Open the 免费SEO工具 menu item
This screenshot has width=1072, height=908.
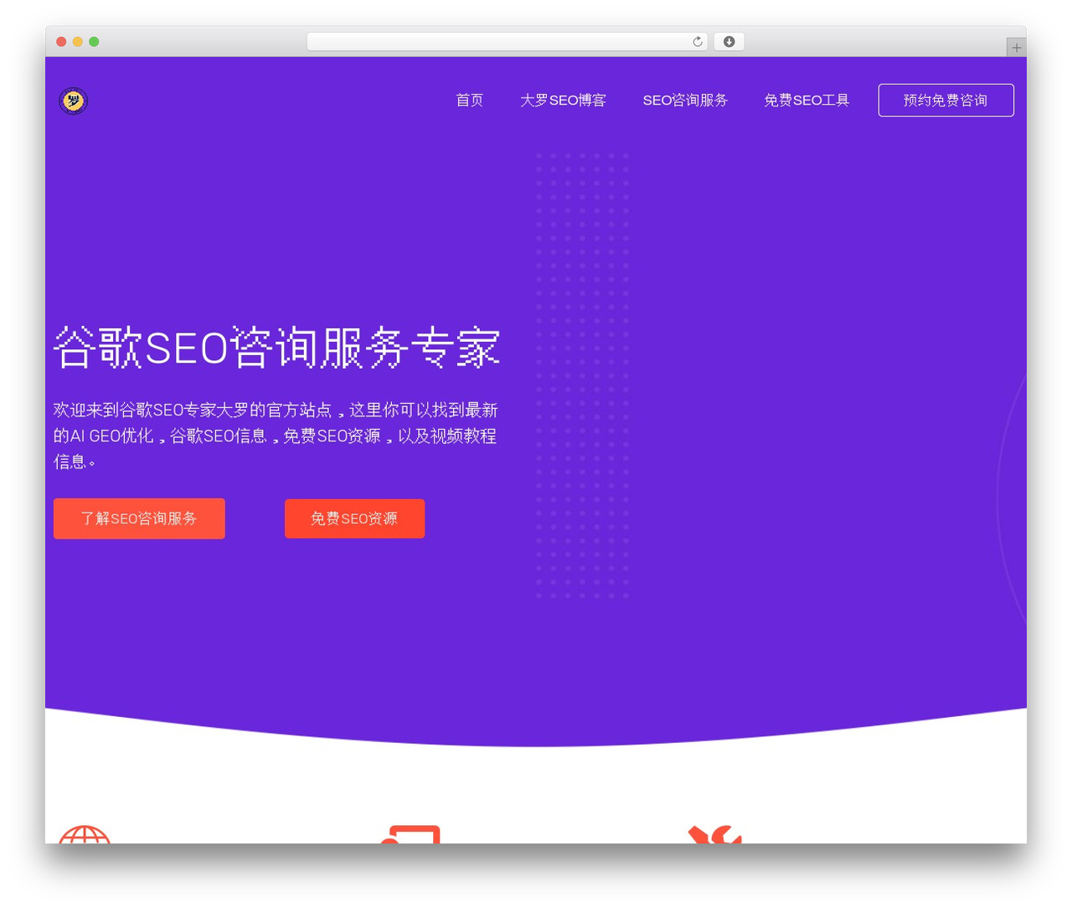coord(807,101)
